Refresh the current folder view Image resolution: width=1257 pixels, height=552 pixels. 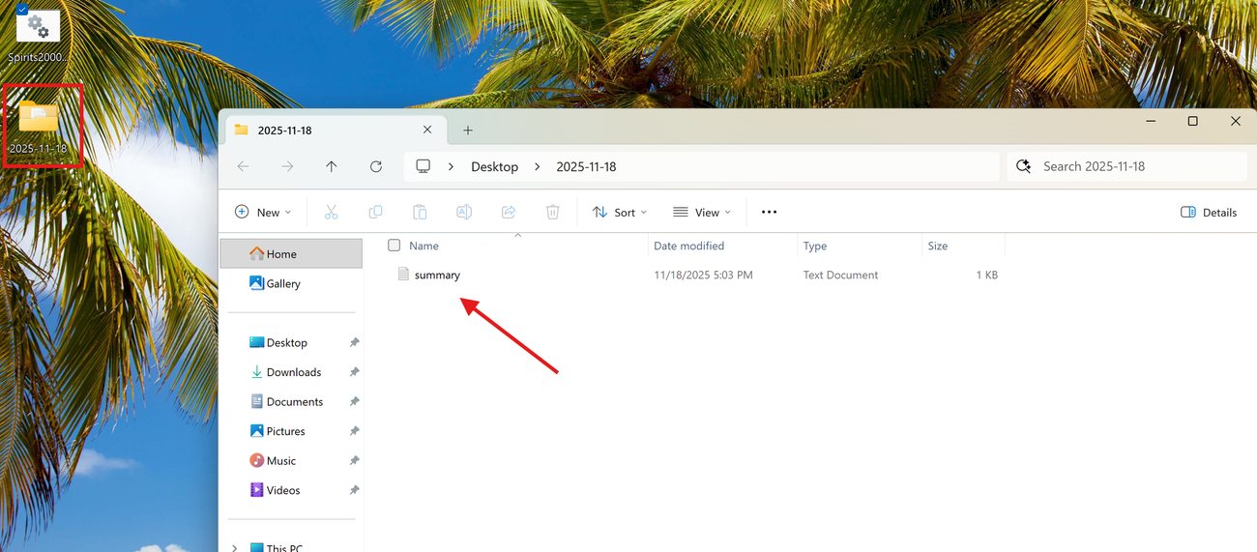[376, 166]
